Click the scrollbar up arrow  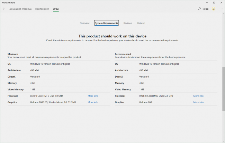(223, 14)
